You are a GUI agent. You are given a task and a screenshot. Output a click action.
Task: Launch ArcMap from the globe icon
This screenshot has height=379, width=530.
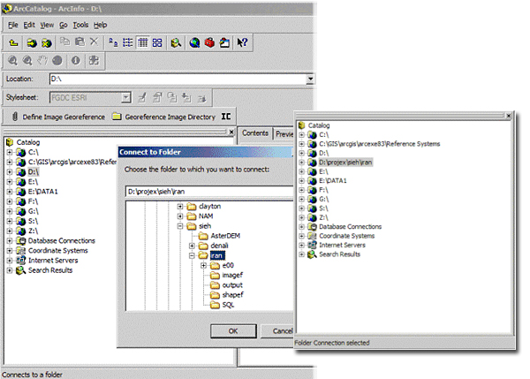pos(194,42)
